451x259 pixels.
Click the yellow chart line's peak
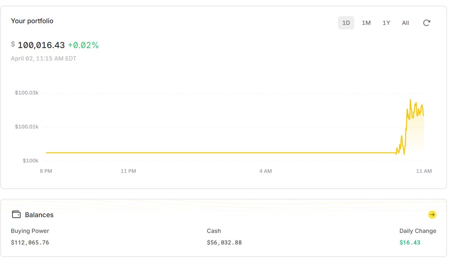pyautogui.click(x=410, y=100)
